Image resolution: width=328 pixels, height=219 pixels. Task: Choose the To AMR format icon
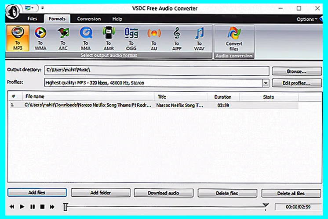coord(109,39)
